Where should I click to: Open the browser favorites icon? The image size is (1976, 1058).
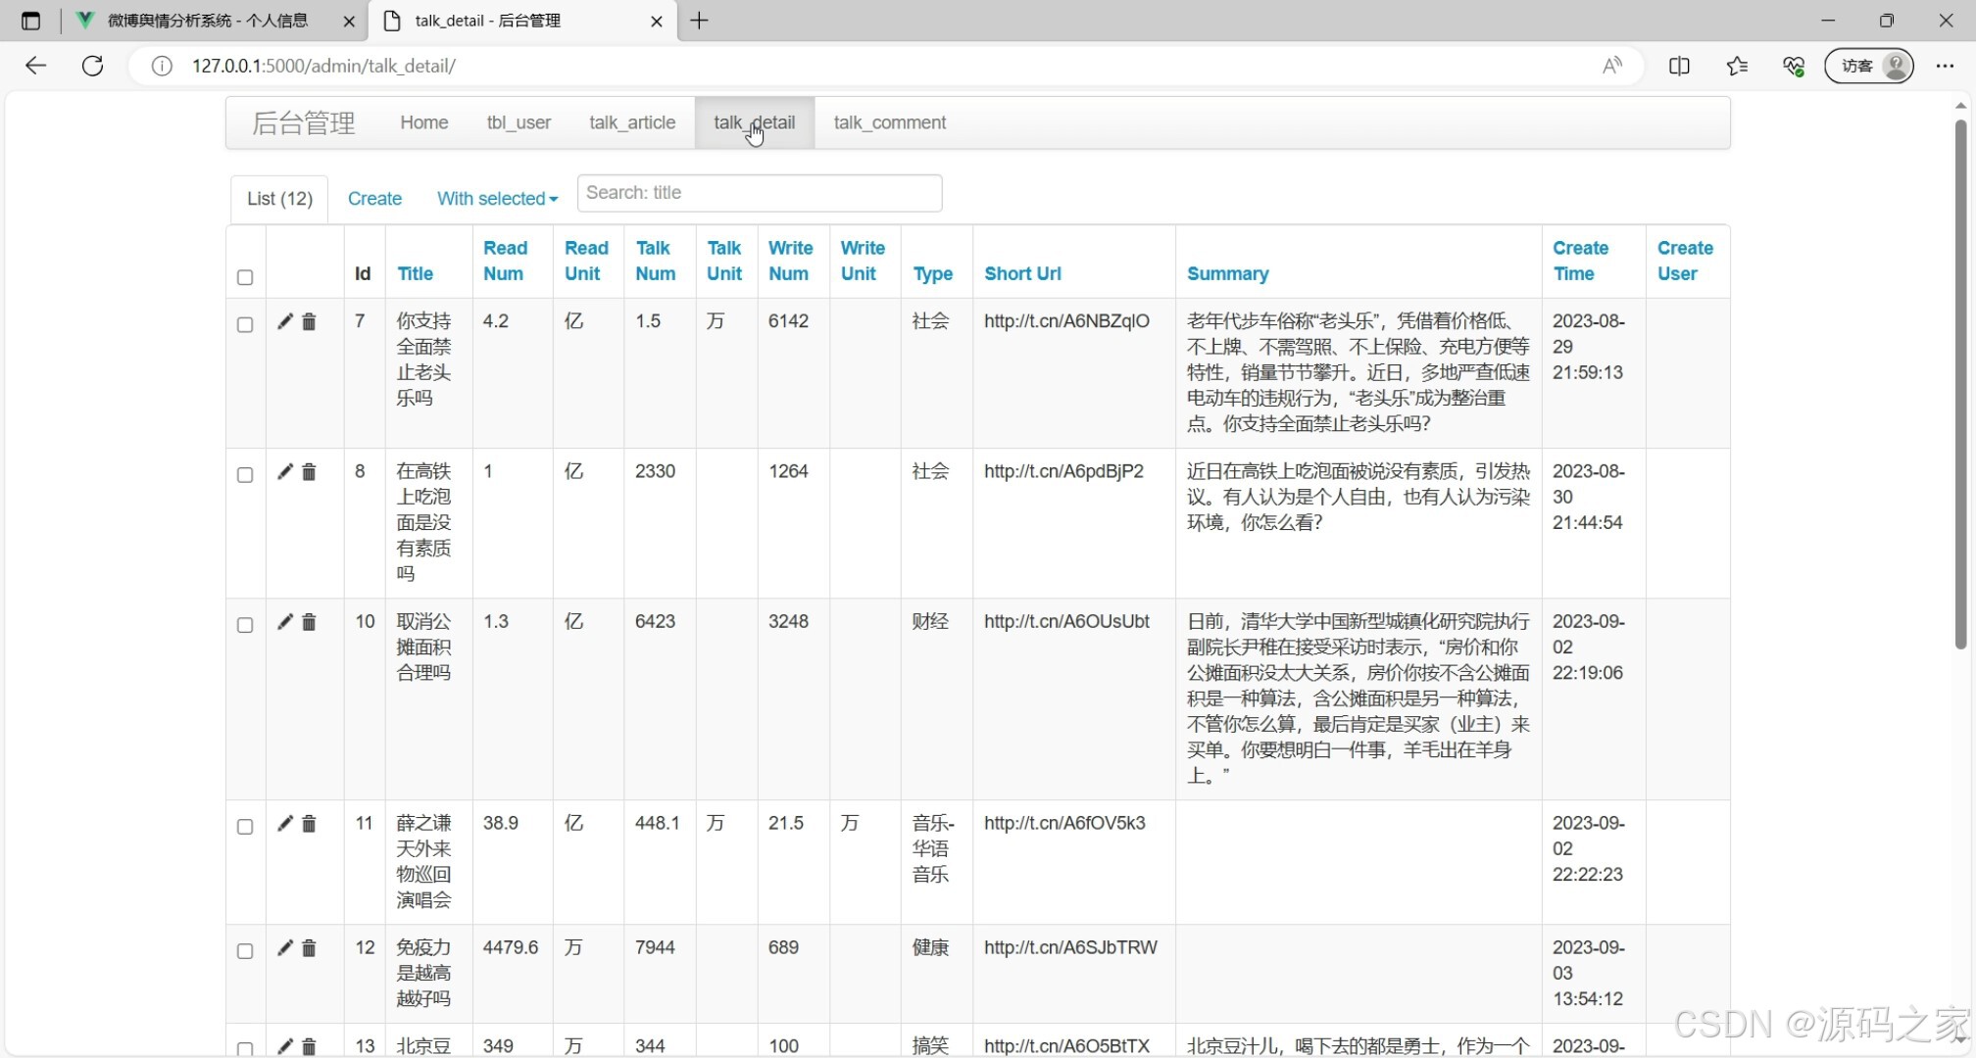point(1737,66)
